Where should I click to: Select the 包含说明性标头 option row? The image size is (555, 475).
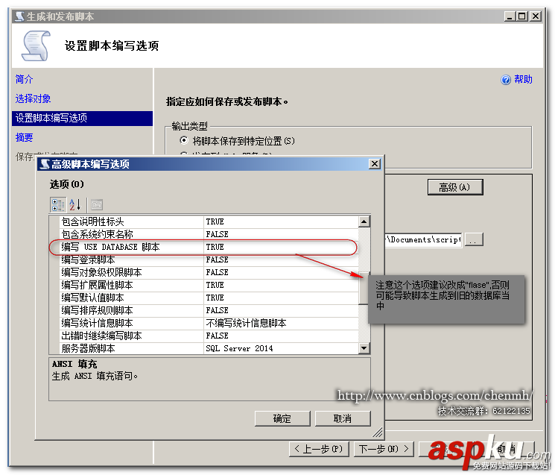tap(209, 221)
